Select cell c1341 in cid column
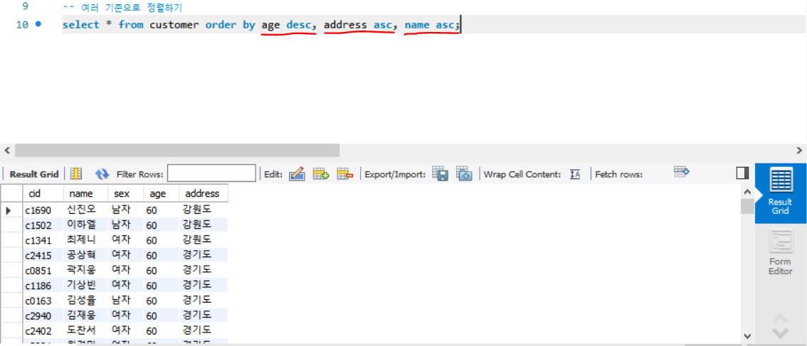This screenshot has height=346, width=807. (x=43, y=240)
